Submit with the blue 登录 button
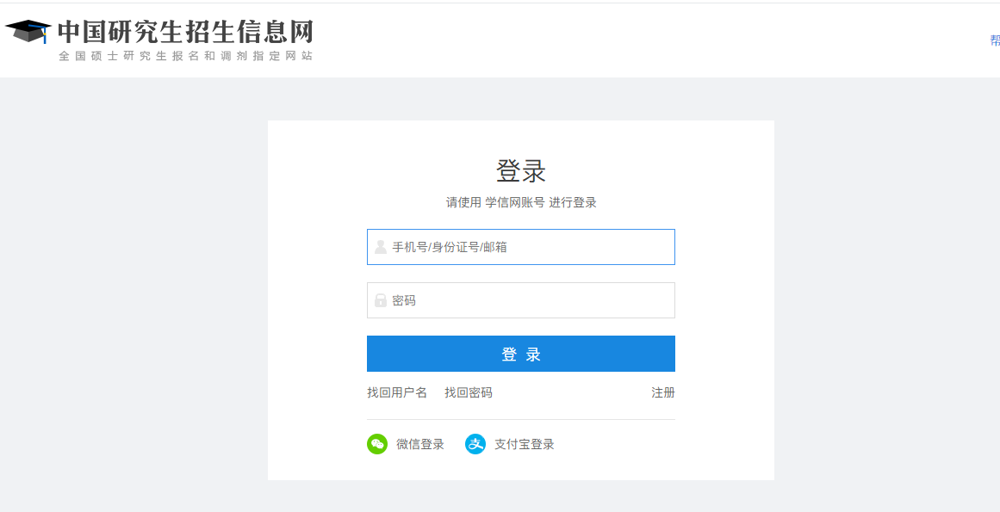The height and width of the screenshot is (512, 1000). [x=521, y=354]
